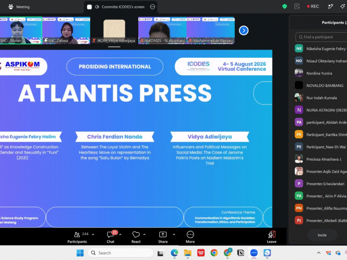Show next video thumbnails arrow

[244, 30]
